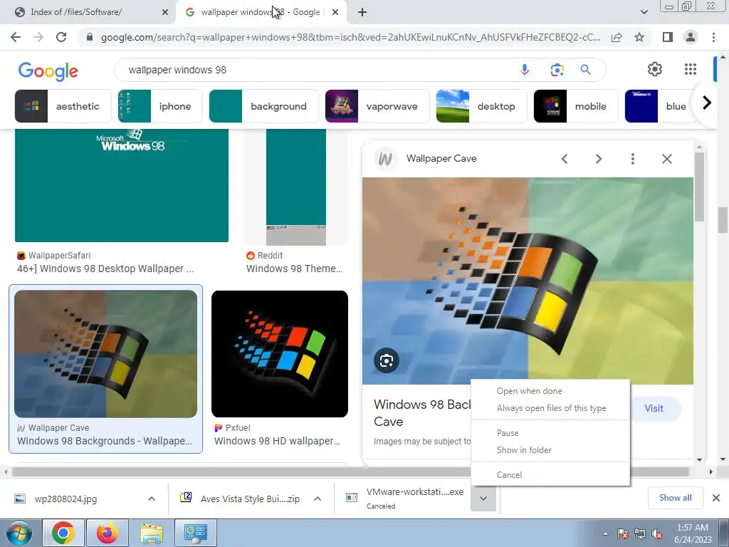The width and height of the screenshot is (729, 547).
Task: Open a new browser tab
Action: pos(362,13)
